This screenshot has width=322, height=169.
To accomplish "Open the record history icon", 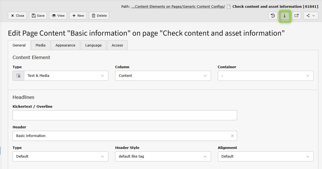I will [273, 16].
